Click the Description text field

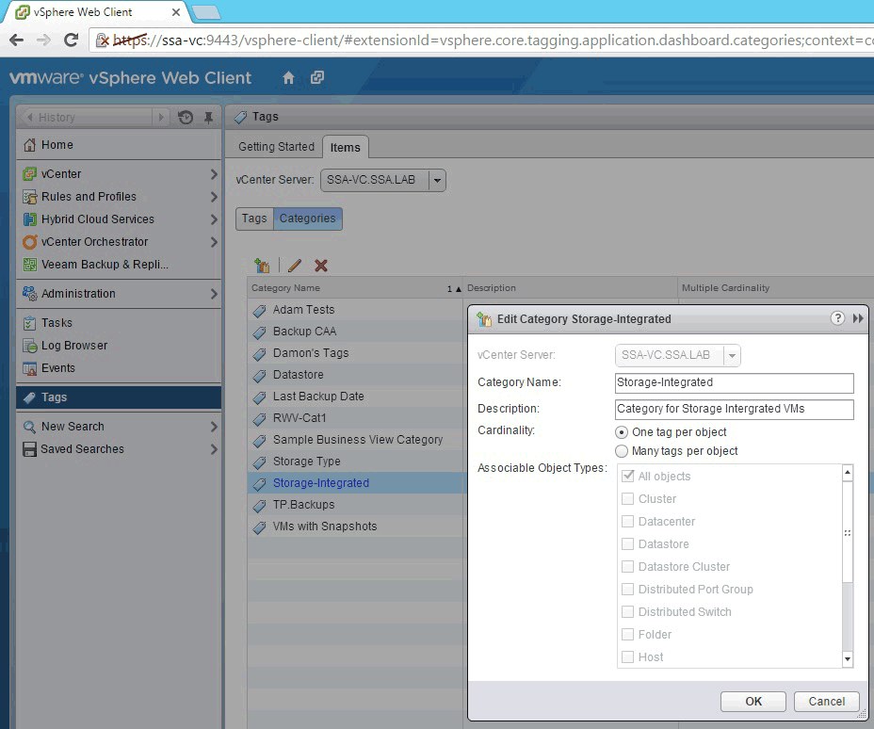(x=734, y=409)
